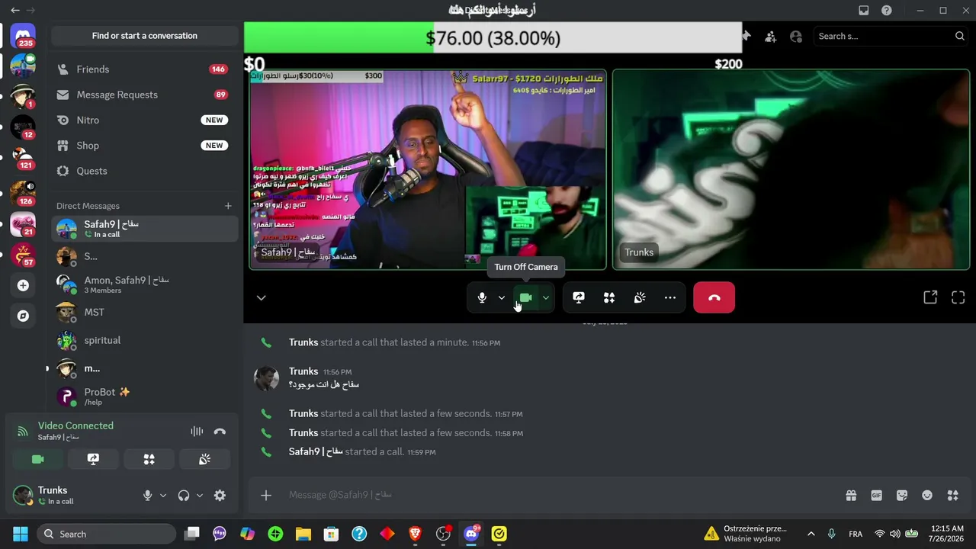Screen dimensions: 976x549
Task: Open the emoji picker
Action: [x=927, y=496]
